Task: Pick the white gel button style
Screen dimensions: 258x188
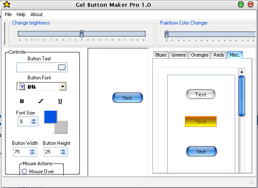Action: (x=201, y=94)
